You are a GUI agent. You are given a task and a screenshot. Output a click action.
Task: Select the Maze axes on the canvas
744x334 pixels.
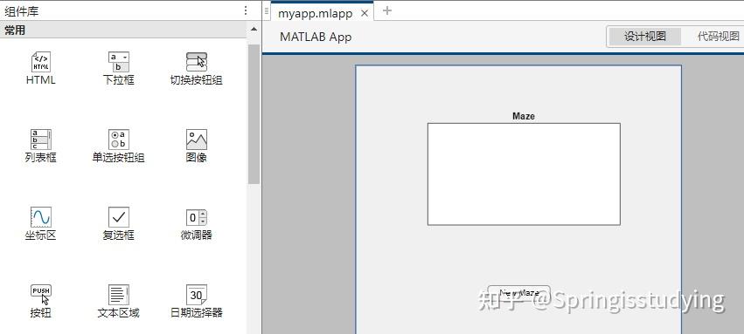point(524,174)
